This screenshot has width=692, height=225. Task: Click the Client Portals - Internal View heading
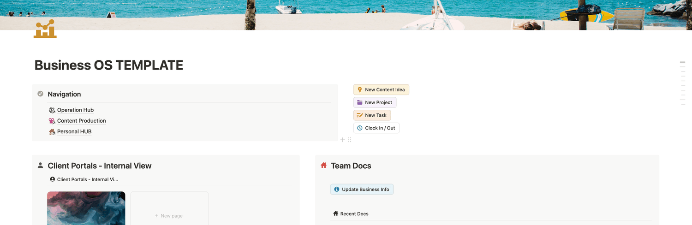[x=100, y=166]
